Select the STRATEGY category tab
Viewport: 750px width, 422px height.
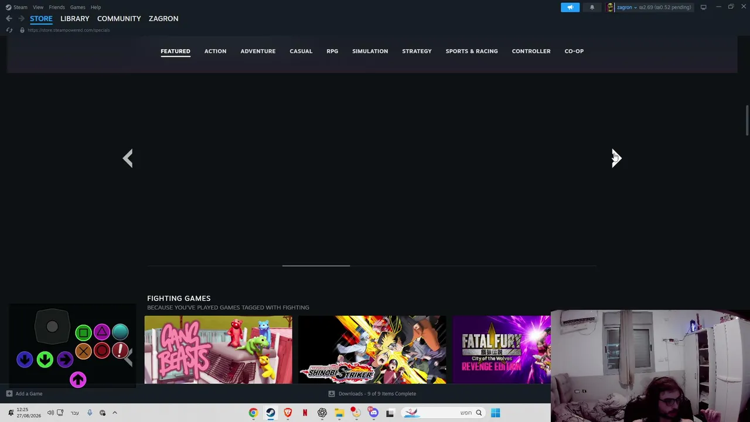(417, 51)
